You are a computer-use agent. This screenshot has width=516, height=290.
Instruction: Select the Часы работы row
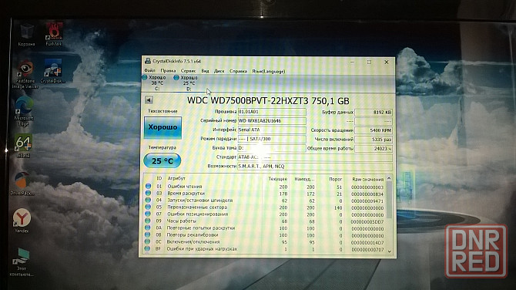click(265, 221)
